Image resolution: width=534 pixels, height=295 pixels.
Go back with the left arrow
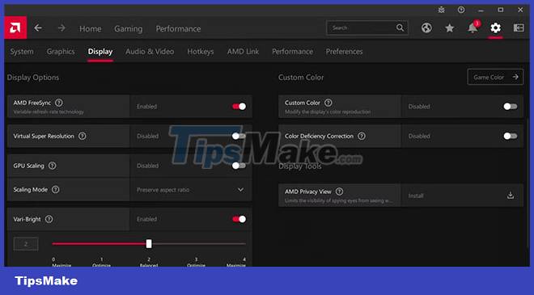(x=38, y=28)
